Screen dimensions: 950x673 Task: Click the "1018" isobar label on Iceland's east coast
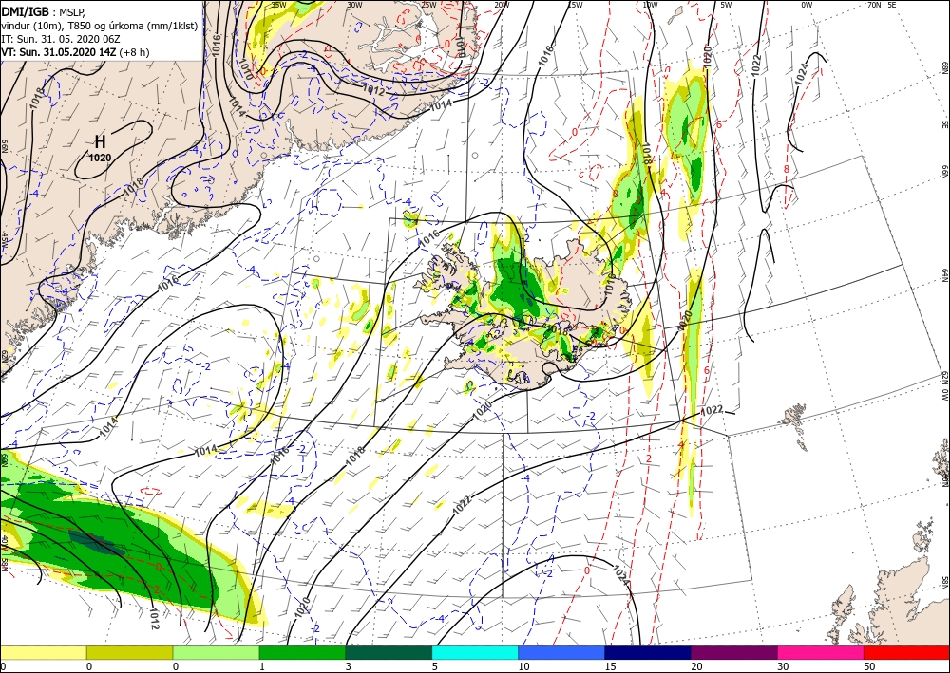click(610, 285)
